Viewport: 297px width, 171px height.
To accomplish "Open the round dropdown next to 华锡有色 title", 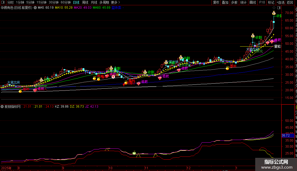I will point(35,8).
